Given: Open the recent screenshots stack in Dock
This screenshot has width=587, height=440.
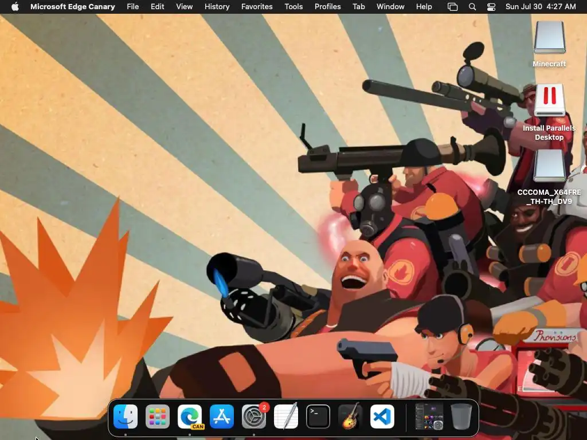Looking at the screenshot, I should tap(429, 417).
